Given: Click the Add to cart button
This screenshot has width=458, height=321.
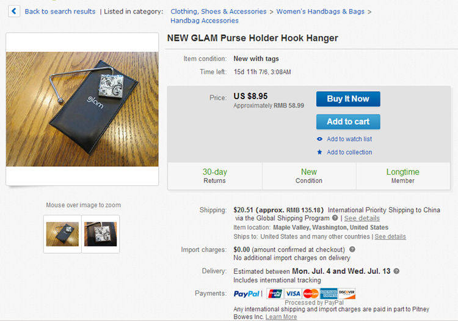Looking at the screenshot, I should (348, 122).
